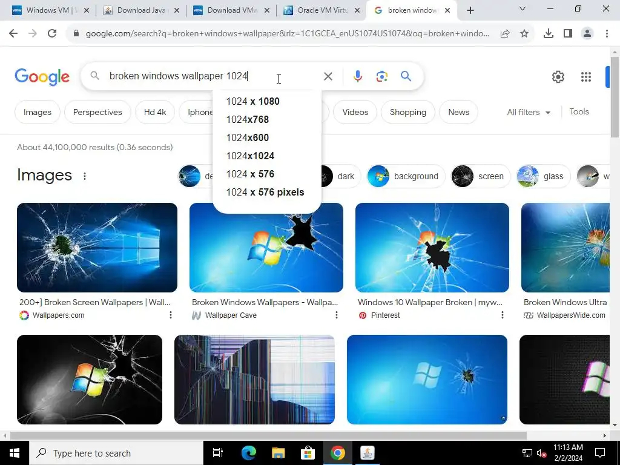Select the Perspectives filter chip
The width and height of the screenshot is (620, 465).
(x=97, y=112)
